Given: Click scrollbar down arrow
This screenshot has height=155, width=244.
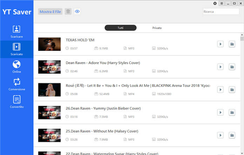Looking at the screenshot, I should [242, 153].
